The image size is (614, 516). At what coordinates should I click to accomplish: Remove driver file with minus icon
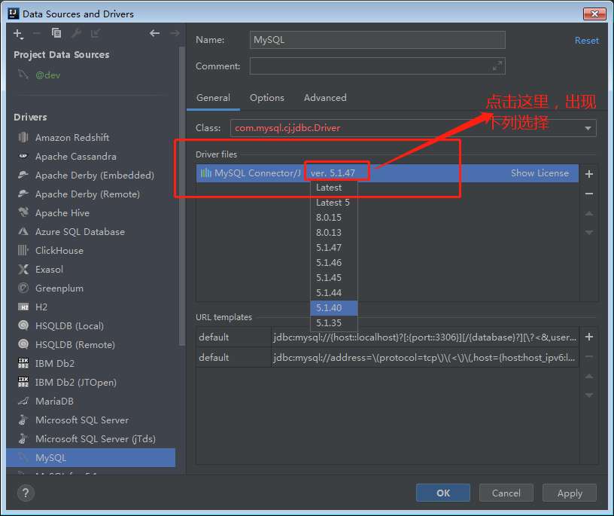click(x=589, y=194)
